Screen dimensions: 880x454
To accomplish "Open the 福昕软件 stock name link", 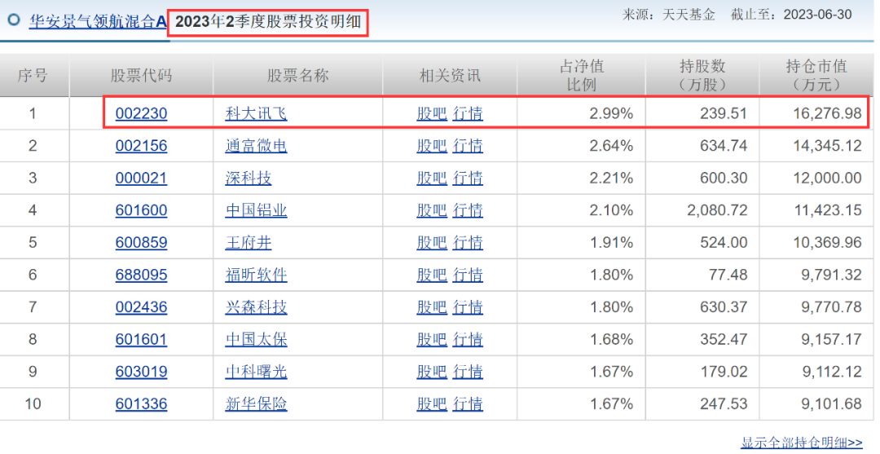I will 256,275.
